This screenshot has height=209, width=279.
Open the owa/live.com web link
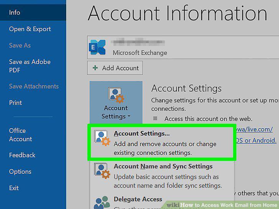pyautogui.click(x=254, y=129)
